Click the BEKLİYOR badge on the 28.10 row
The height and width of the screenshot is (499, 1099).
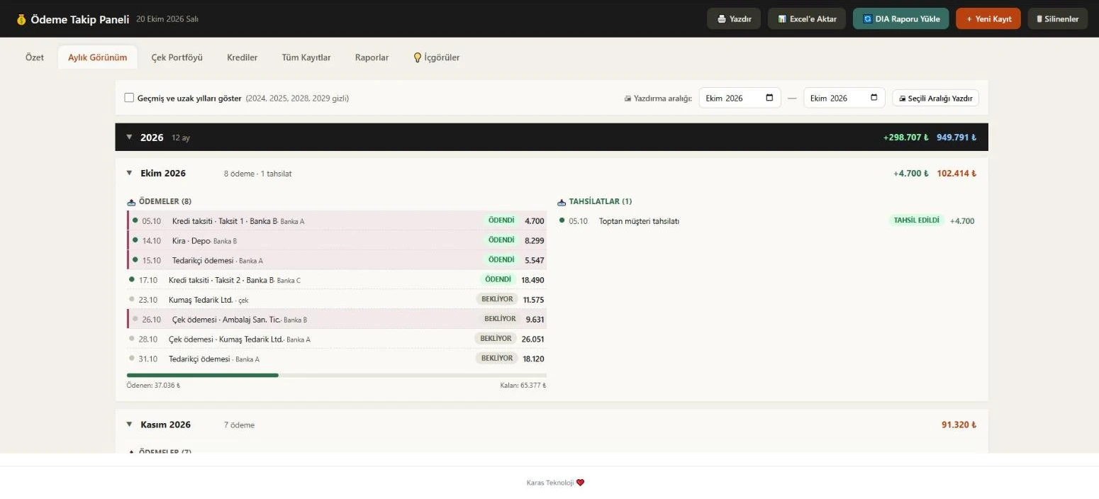pos(496,339)
